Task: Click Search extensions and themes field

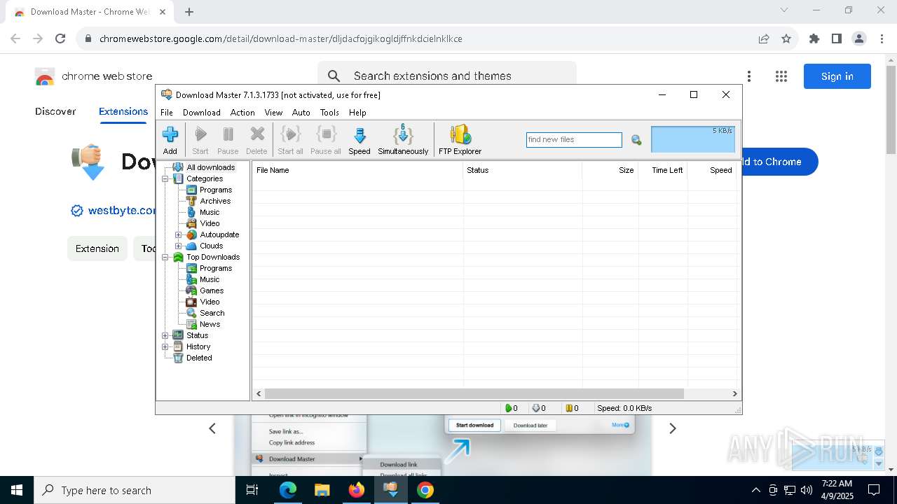Action: tap(447, 76)
